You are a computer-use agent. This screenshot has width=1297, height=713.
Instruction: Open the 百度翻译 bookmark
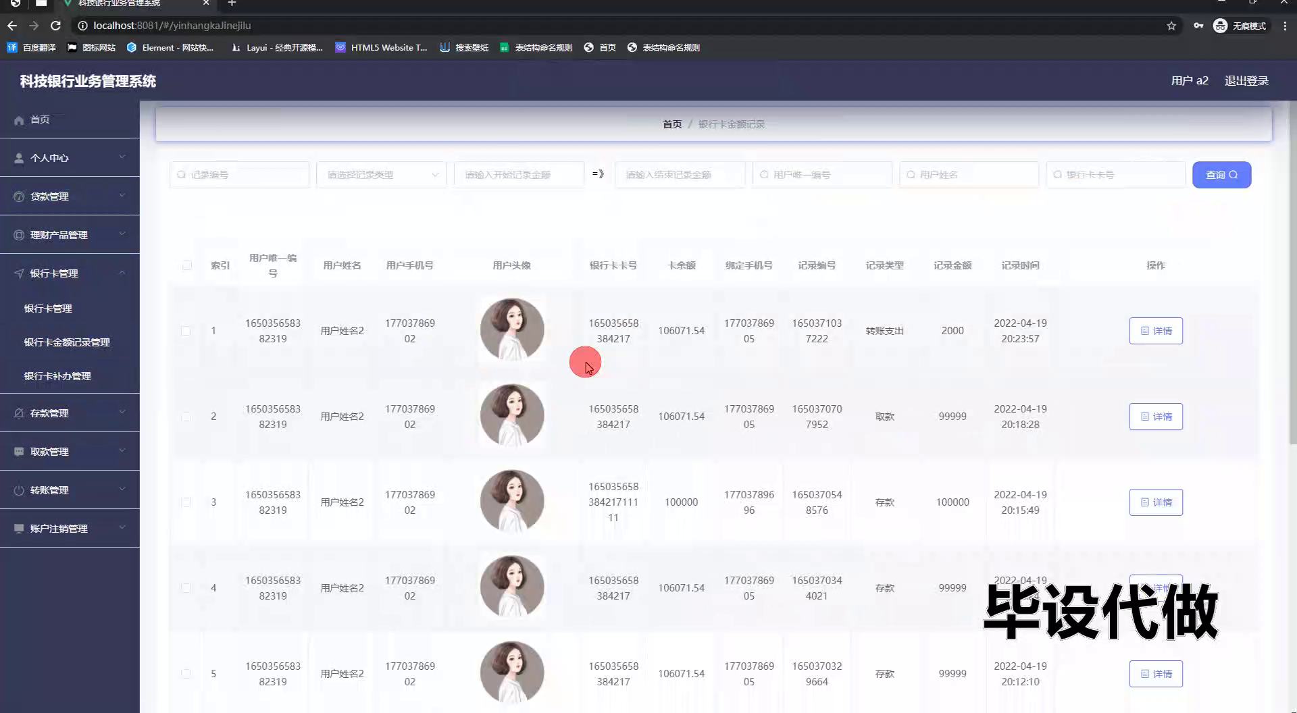tap(31, 47)
